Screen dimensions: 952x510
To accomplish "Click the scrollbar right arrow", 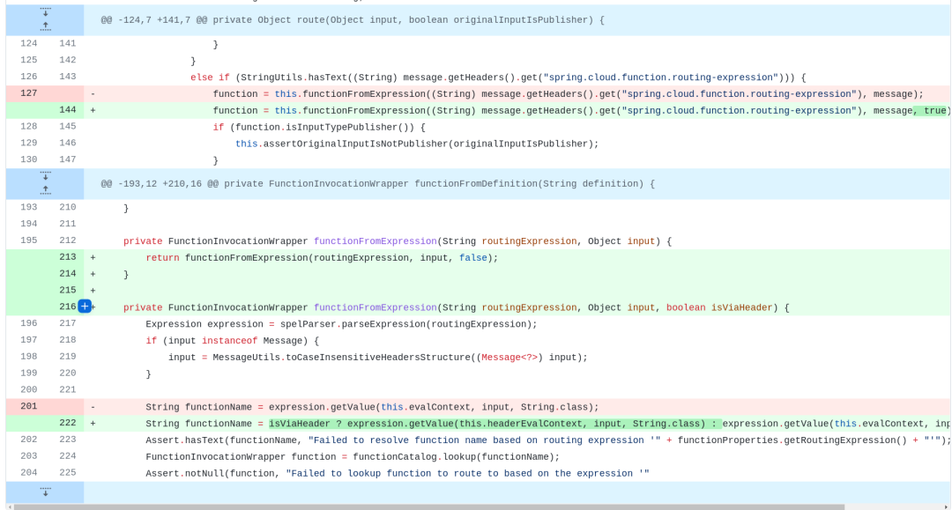I will 946,506.
